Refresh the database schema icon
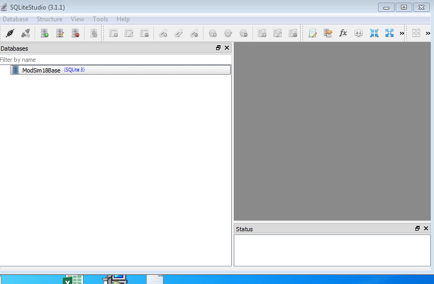 pos(94,33)
